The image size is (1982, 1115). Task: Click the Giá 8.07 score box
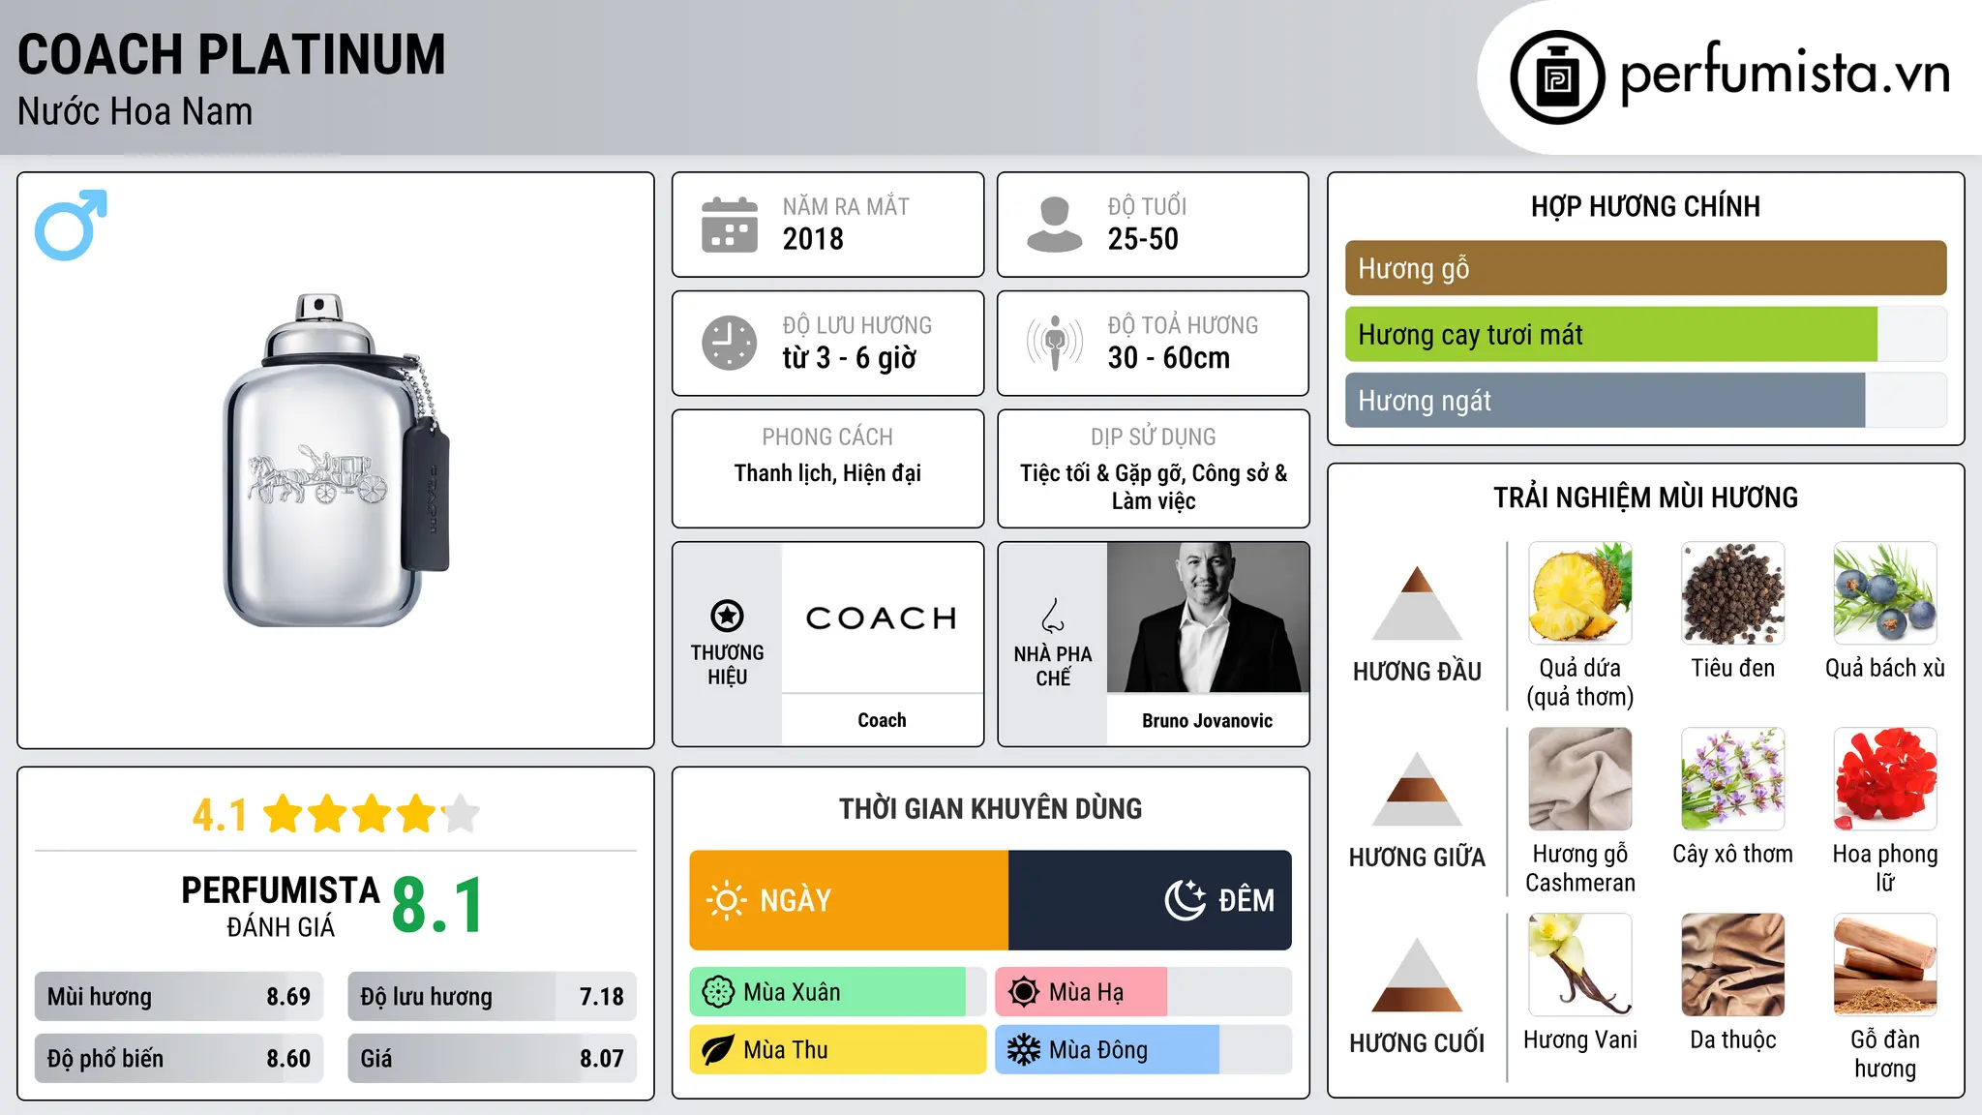[492, 1059]
